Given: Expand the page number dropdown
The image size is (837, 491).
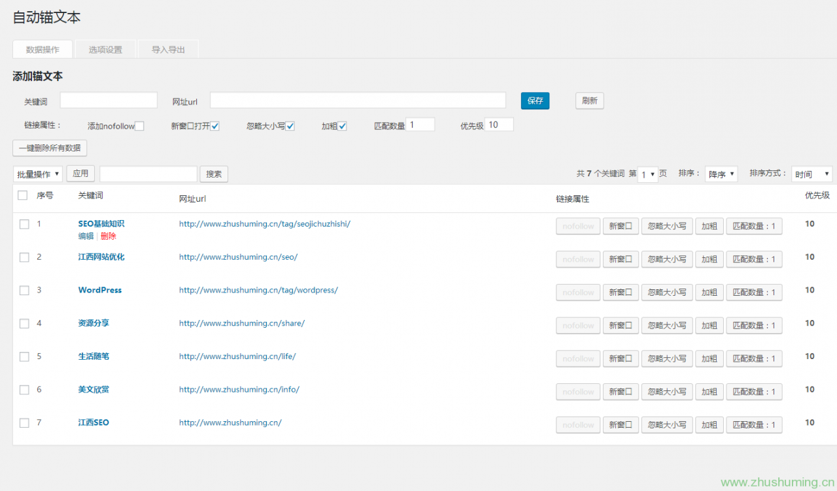Looking at the screenshot, I should tap(647, 174).
